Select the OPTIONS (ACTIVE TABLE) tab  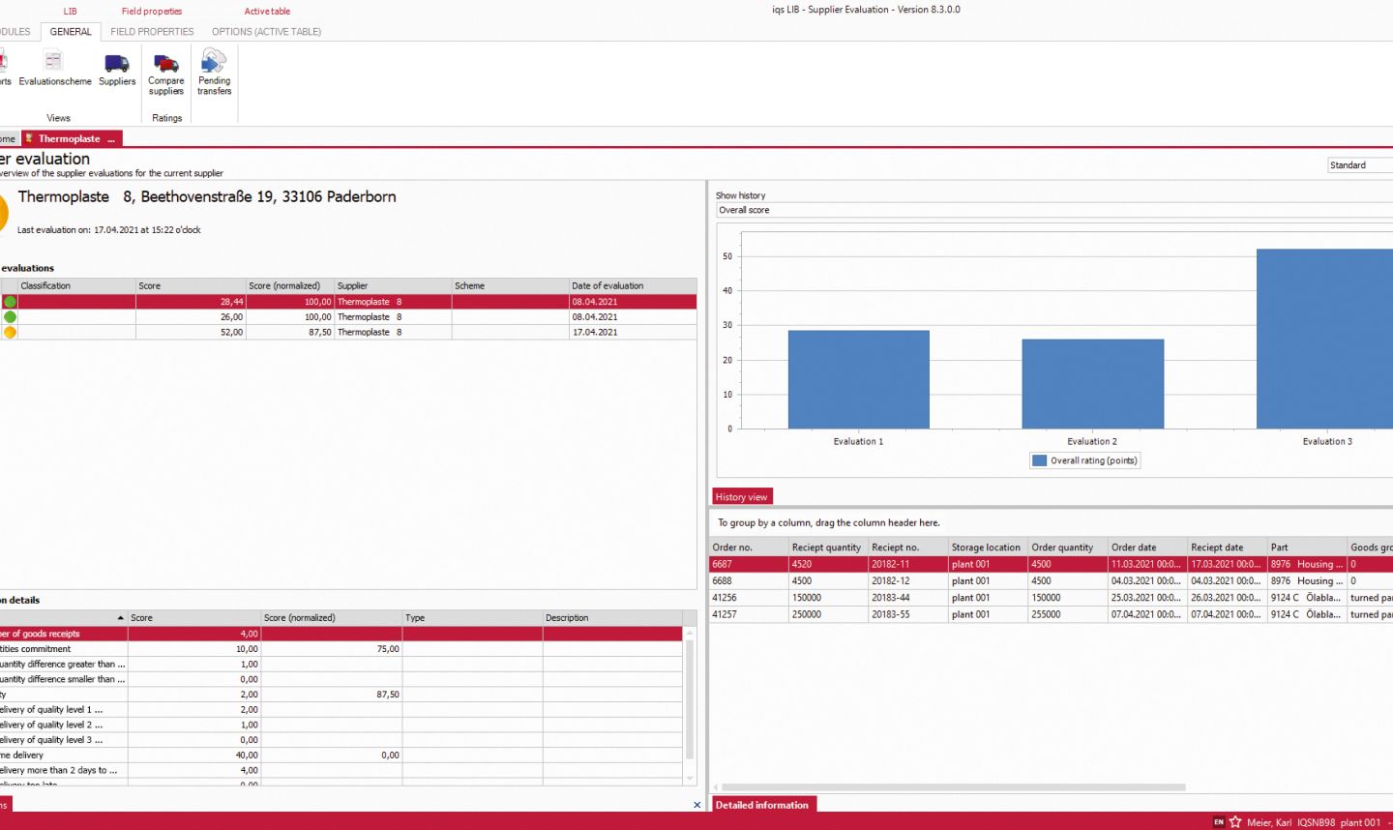pyautogui.click(x=267, y=31)
